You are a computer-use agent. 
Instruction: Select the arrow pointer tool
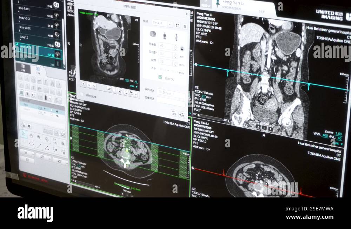point(23,134)
